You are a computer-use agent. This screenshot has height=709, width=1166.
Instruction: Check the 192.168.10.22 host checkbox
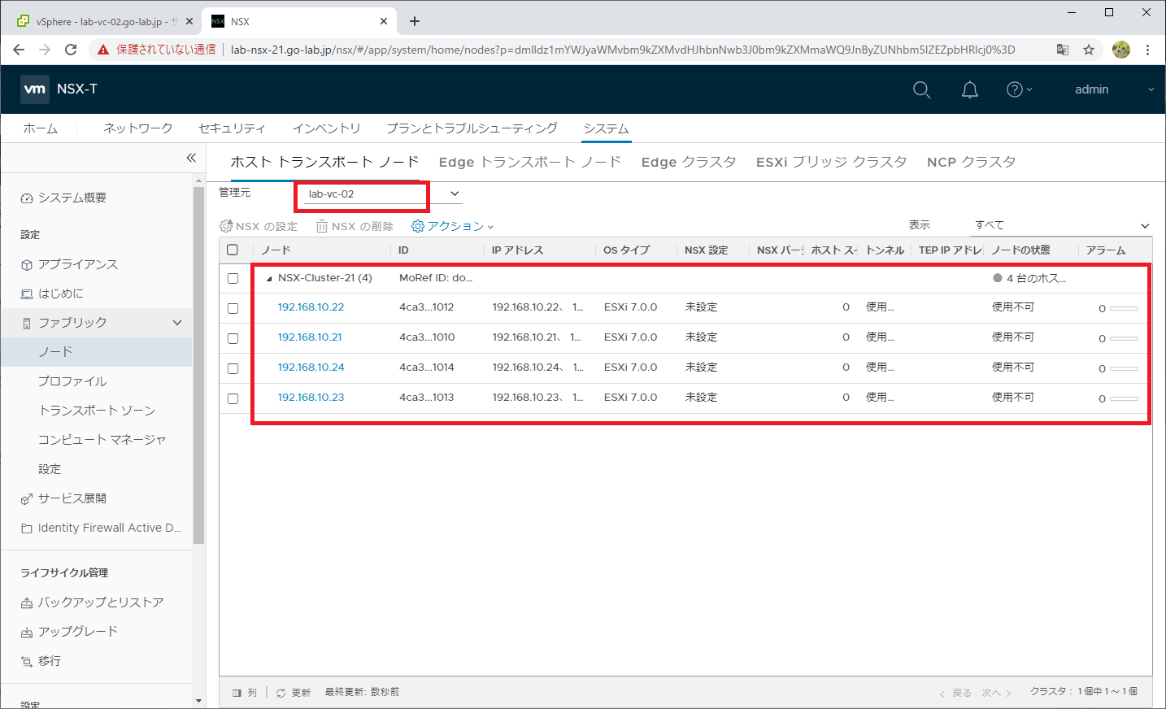pyautogui.click(x=233, y=308)
